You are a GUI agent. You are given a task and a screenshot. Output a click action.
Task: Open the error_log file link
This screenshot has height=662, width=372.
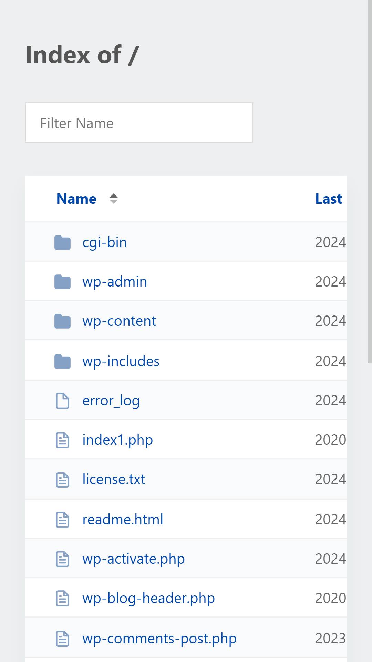(x=111, y=401)
